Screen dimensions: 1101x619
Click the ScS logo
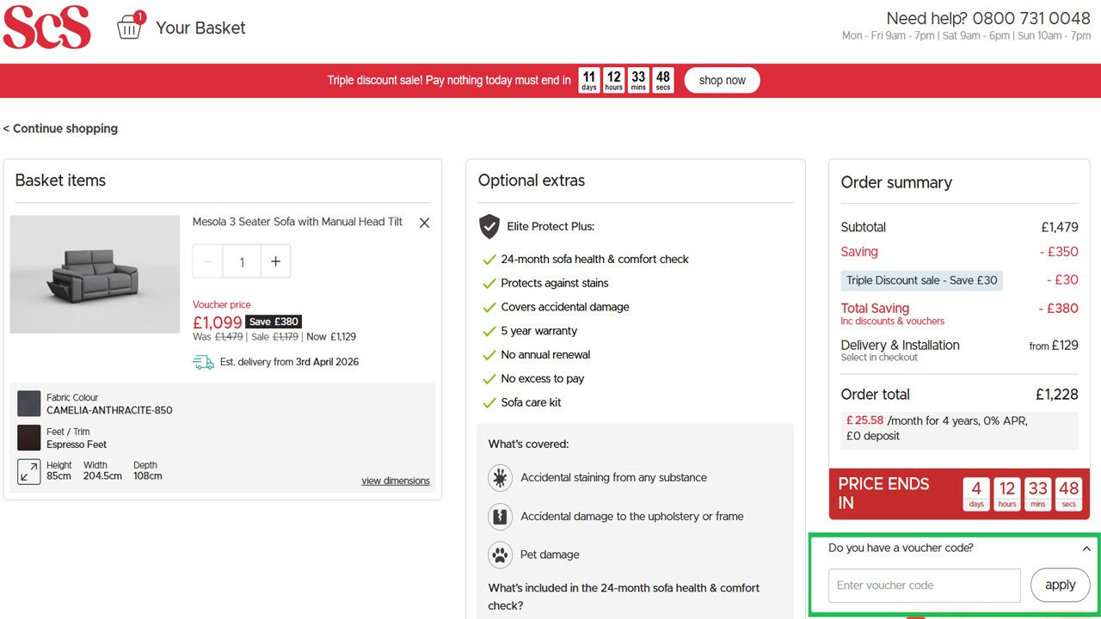[x=46, y=28]
